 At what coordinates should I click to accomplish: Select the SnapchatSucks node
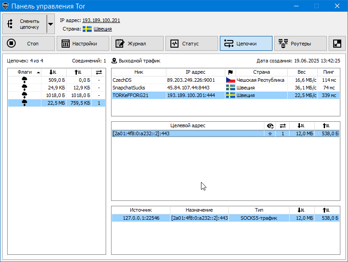[x=226, y=88]
